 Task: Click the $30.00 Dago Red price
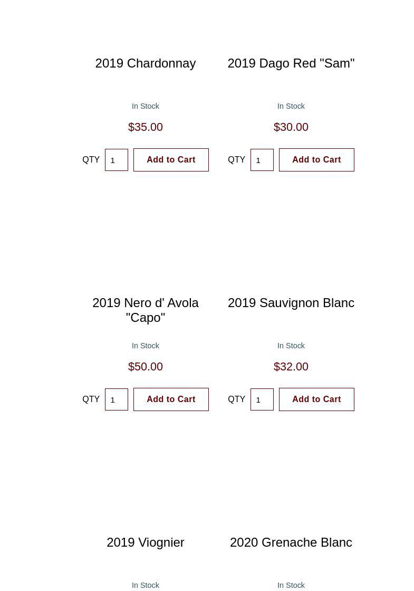click(x=291, y=127)
